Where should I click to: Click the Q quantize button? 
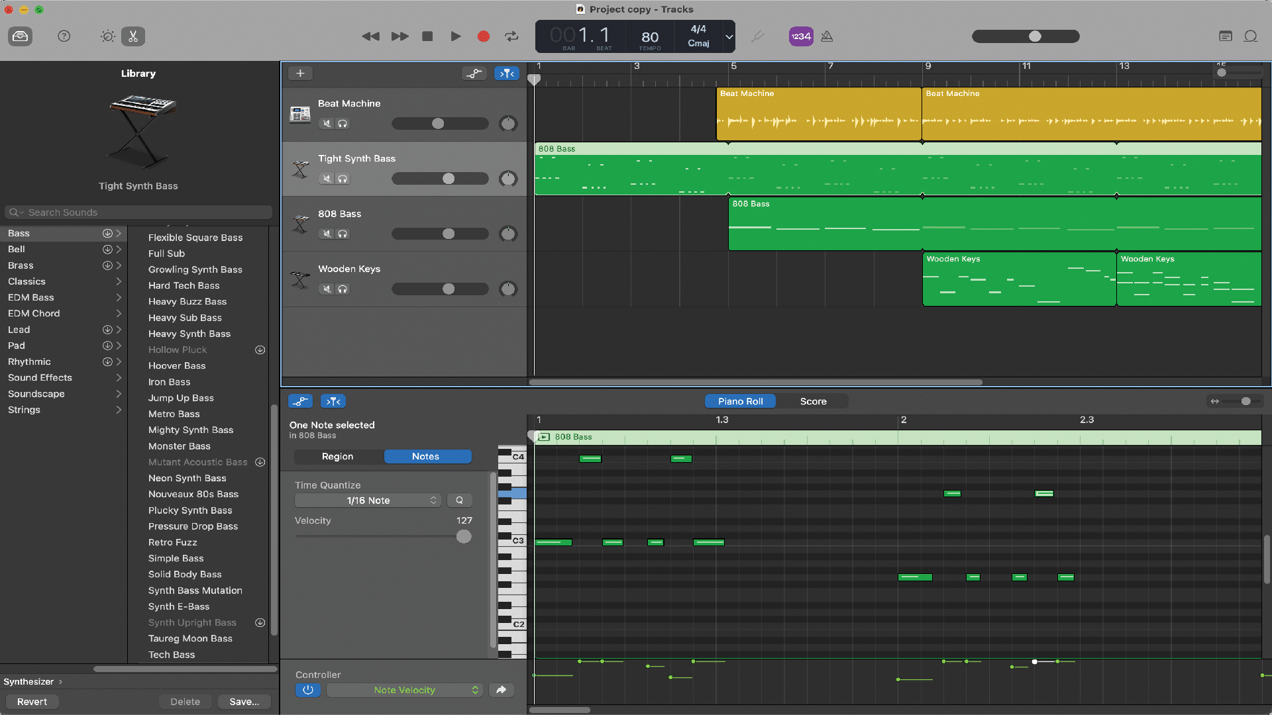click(x=459, y=501)
